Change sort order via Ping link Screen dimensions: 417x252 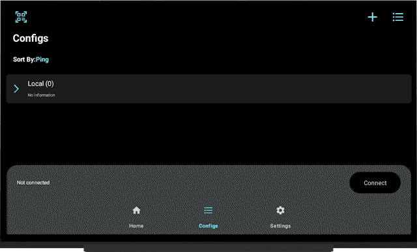point(42,59)
